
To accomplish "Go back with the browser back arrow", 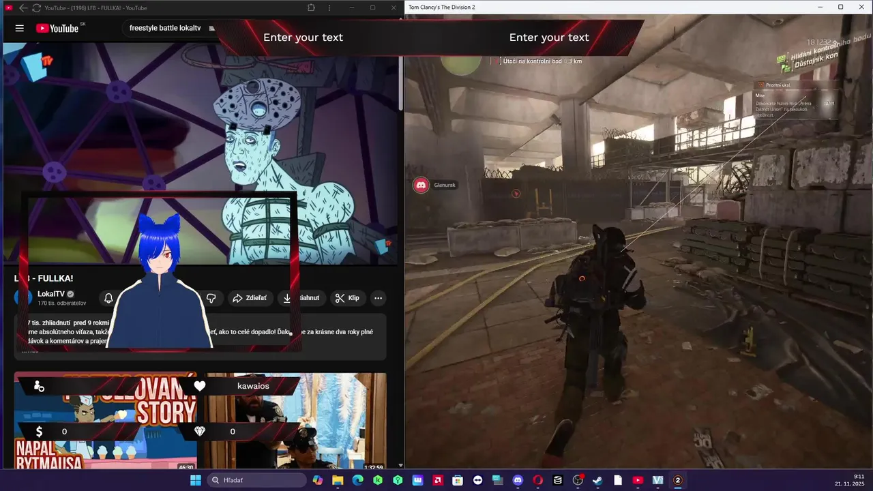I will [x=23, y=8].
